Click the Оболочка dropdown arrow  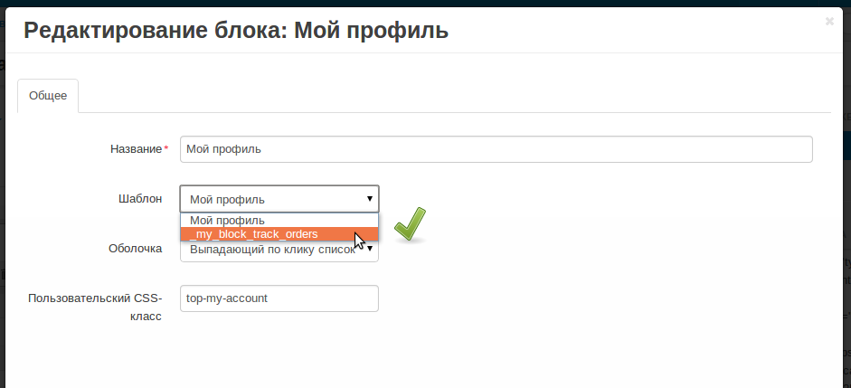[x=370, y=249]
